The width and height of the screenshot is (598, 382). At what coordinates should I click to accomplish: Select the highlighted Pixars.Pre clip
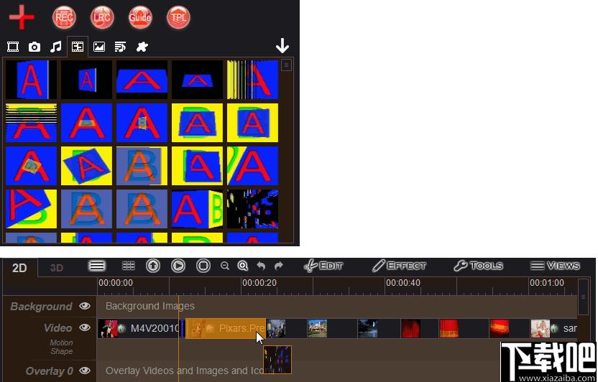[226, 328]
